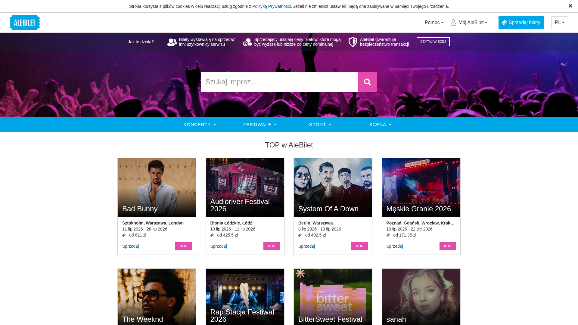Click the Jak to działa? text
This screenshot has width=578, height=325.
141,42
